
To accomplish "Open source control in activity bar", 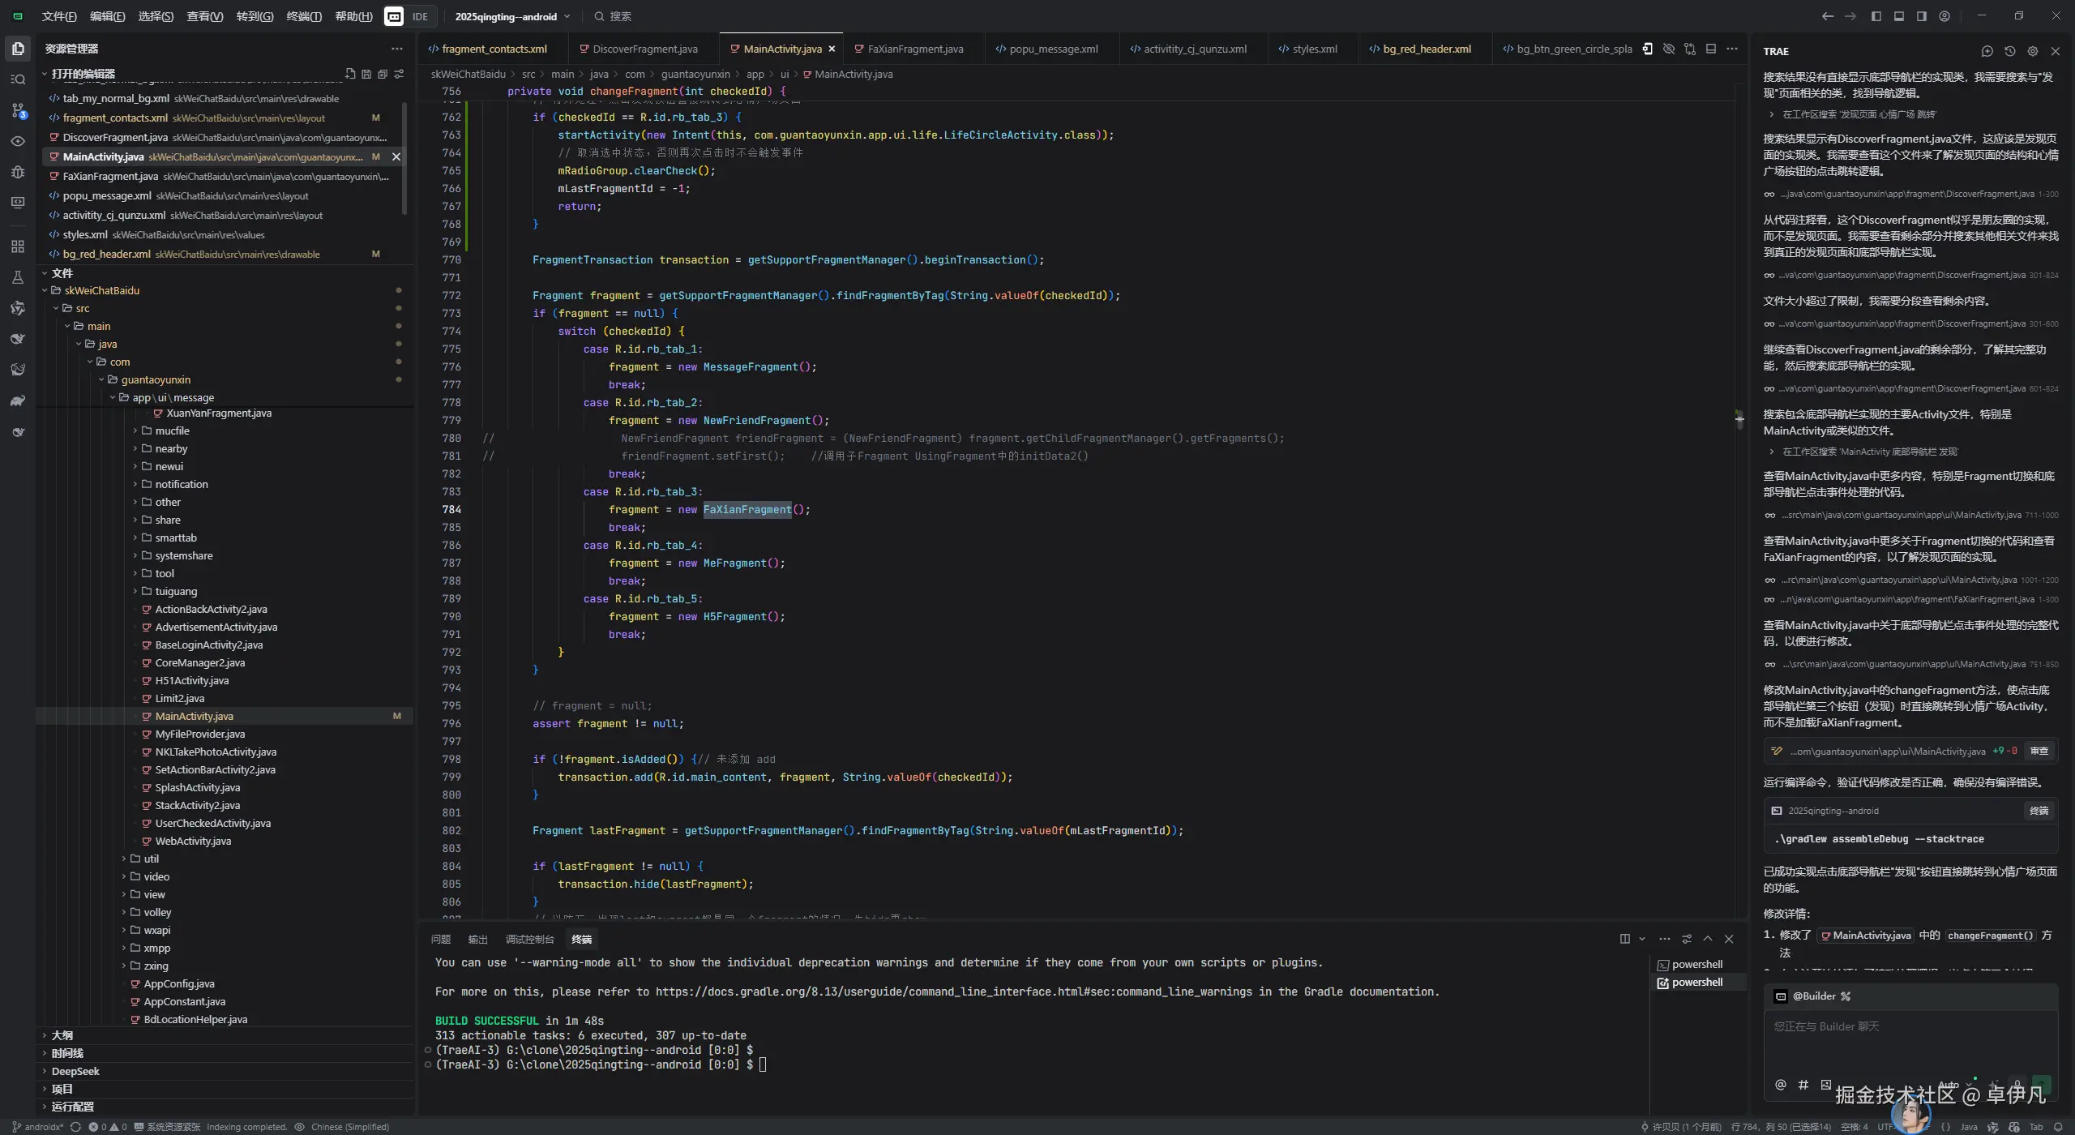I will [x=18, y=110].
